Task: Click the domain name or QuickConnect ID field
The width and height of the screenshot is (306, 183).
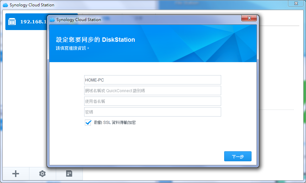Action: 152,90
